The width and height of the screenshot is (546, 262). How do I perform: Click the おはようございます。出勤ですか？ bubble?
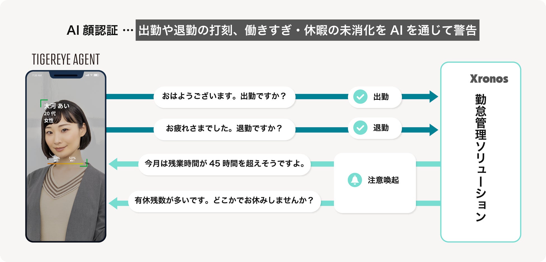224,97
